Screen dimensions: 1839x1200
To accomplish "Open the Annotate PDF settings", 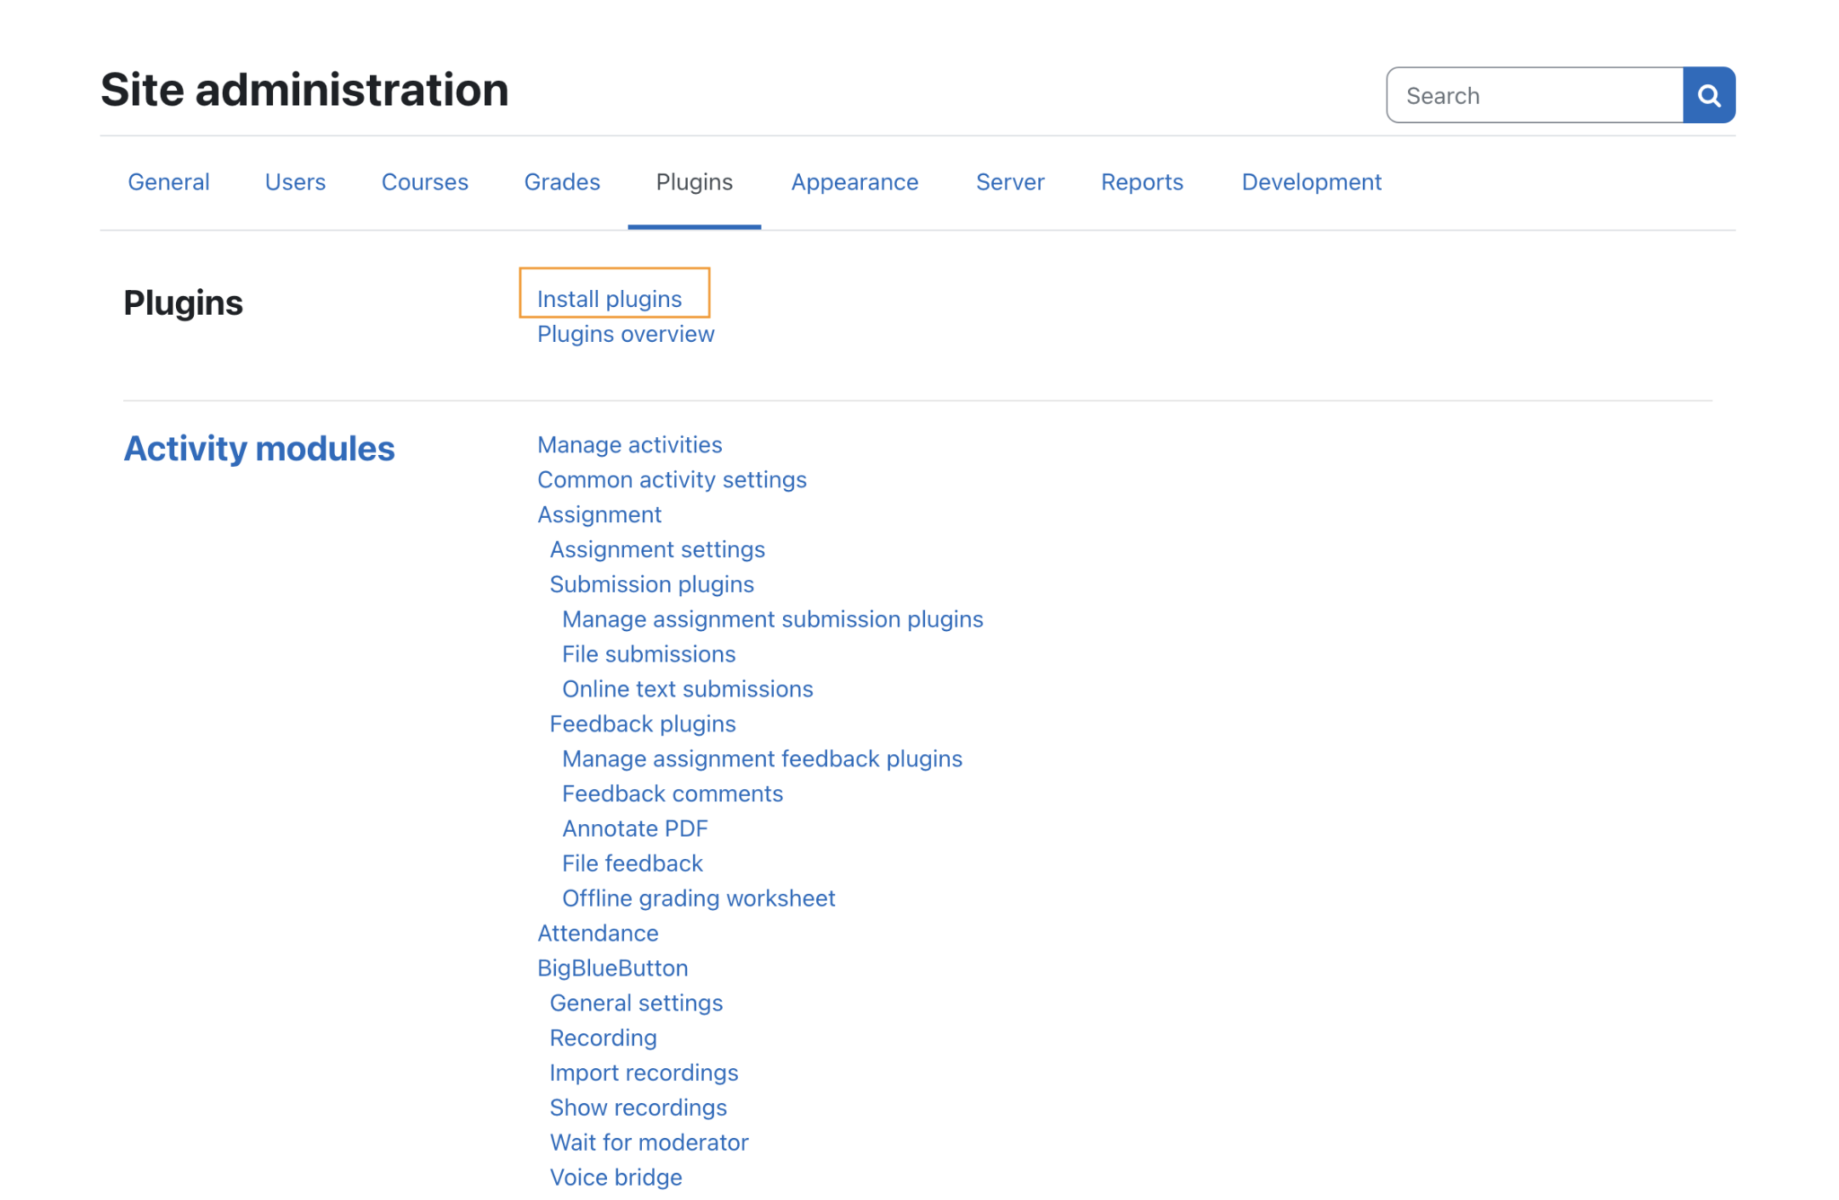I will (x=635, y=828).
